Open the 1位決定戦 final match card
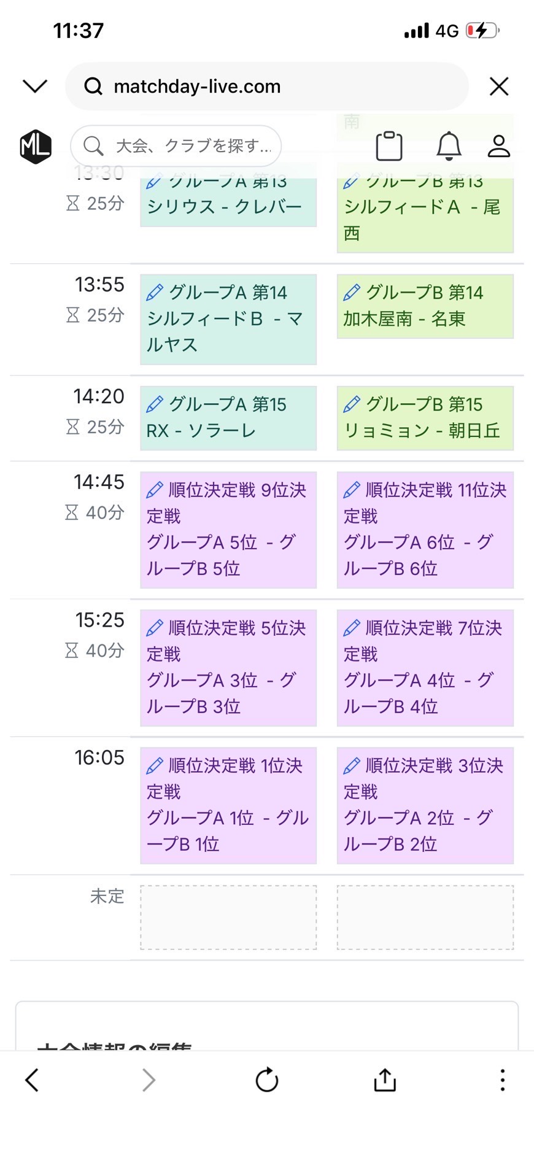 click(228, 805)
